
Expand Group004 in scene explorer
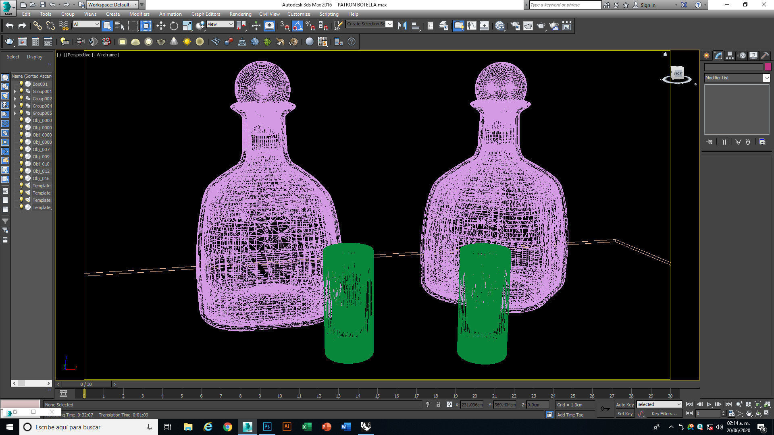click(15, 106)
